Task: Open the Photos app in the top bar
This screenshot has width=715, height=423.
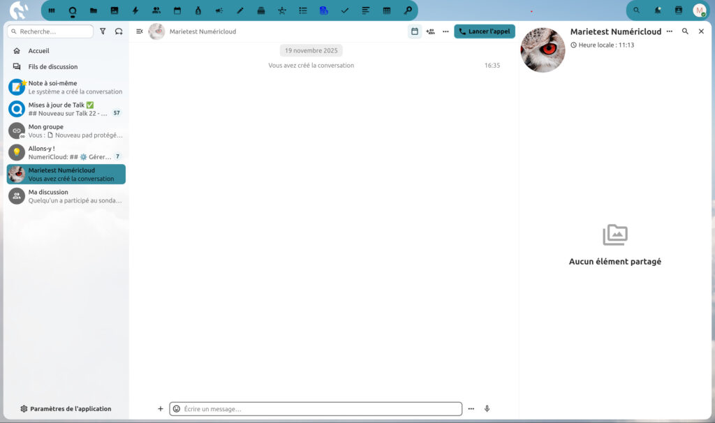Action: click(115, 10)
